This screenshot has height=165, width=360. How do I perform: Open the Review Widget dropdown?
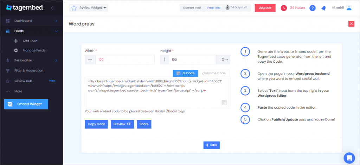point(89,8)
